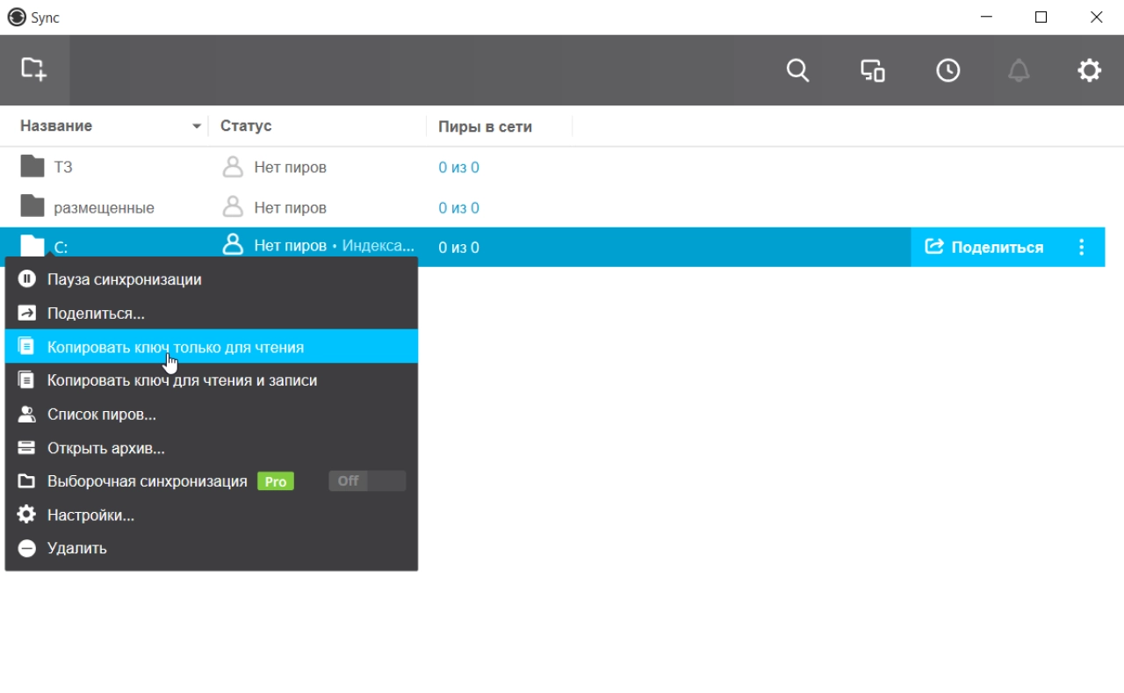Open the Название column sort dropdown arrow
The image size is (1124, 693).
tap(197, 126)
